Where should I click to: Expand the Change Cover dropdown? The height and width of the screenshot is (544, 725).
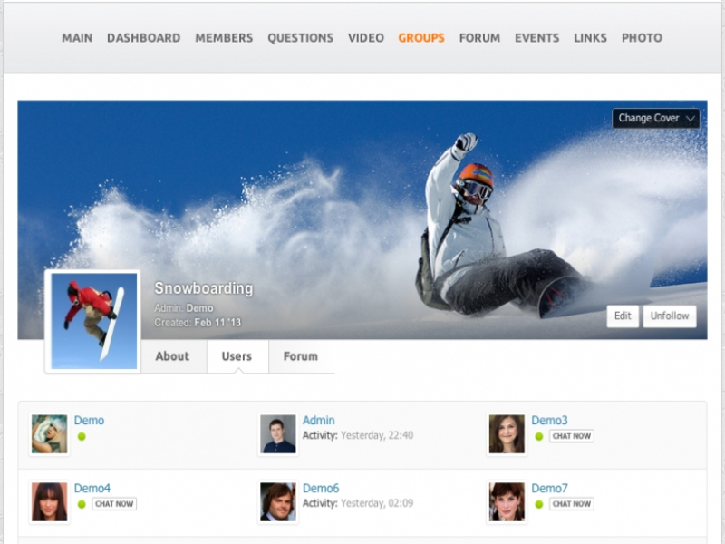(655, 118)
